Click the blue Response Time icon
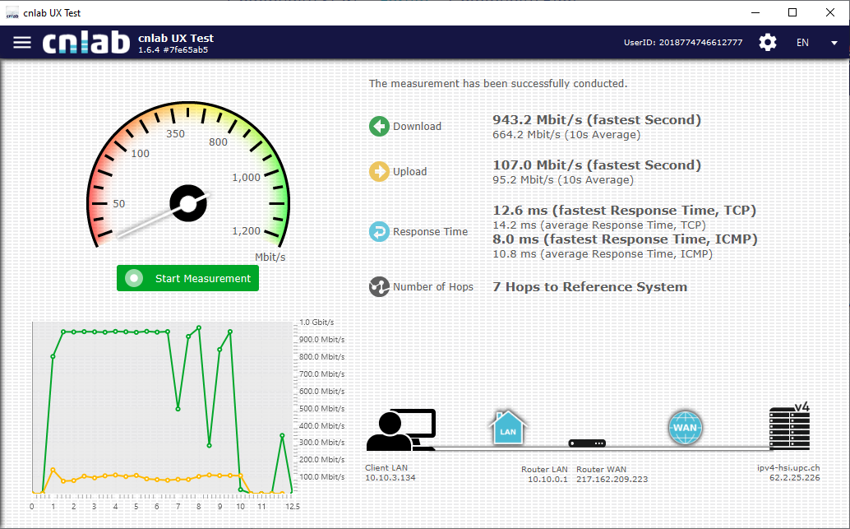 [x=379, y=232]
